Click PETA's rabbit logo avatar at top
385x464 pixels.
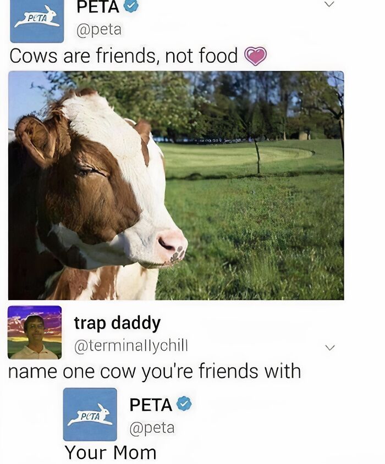click(37, 21)
